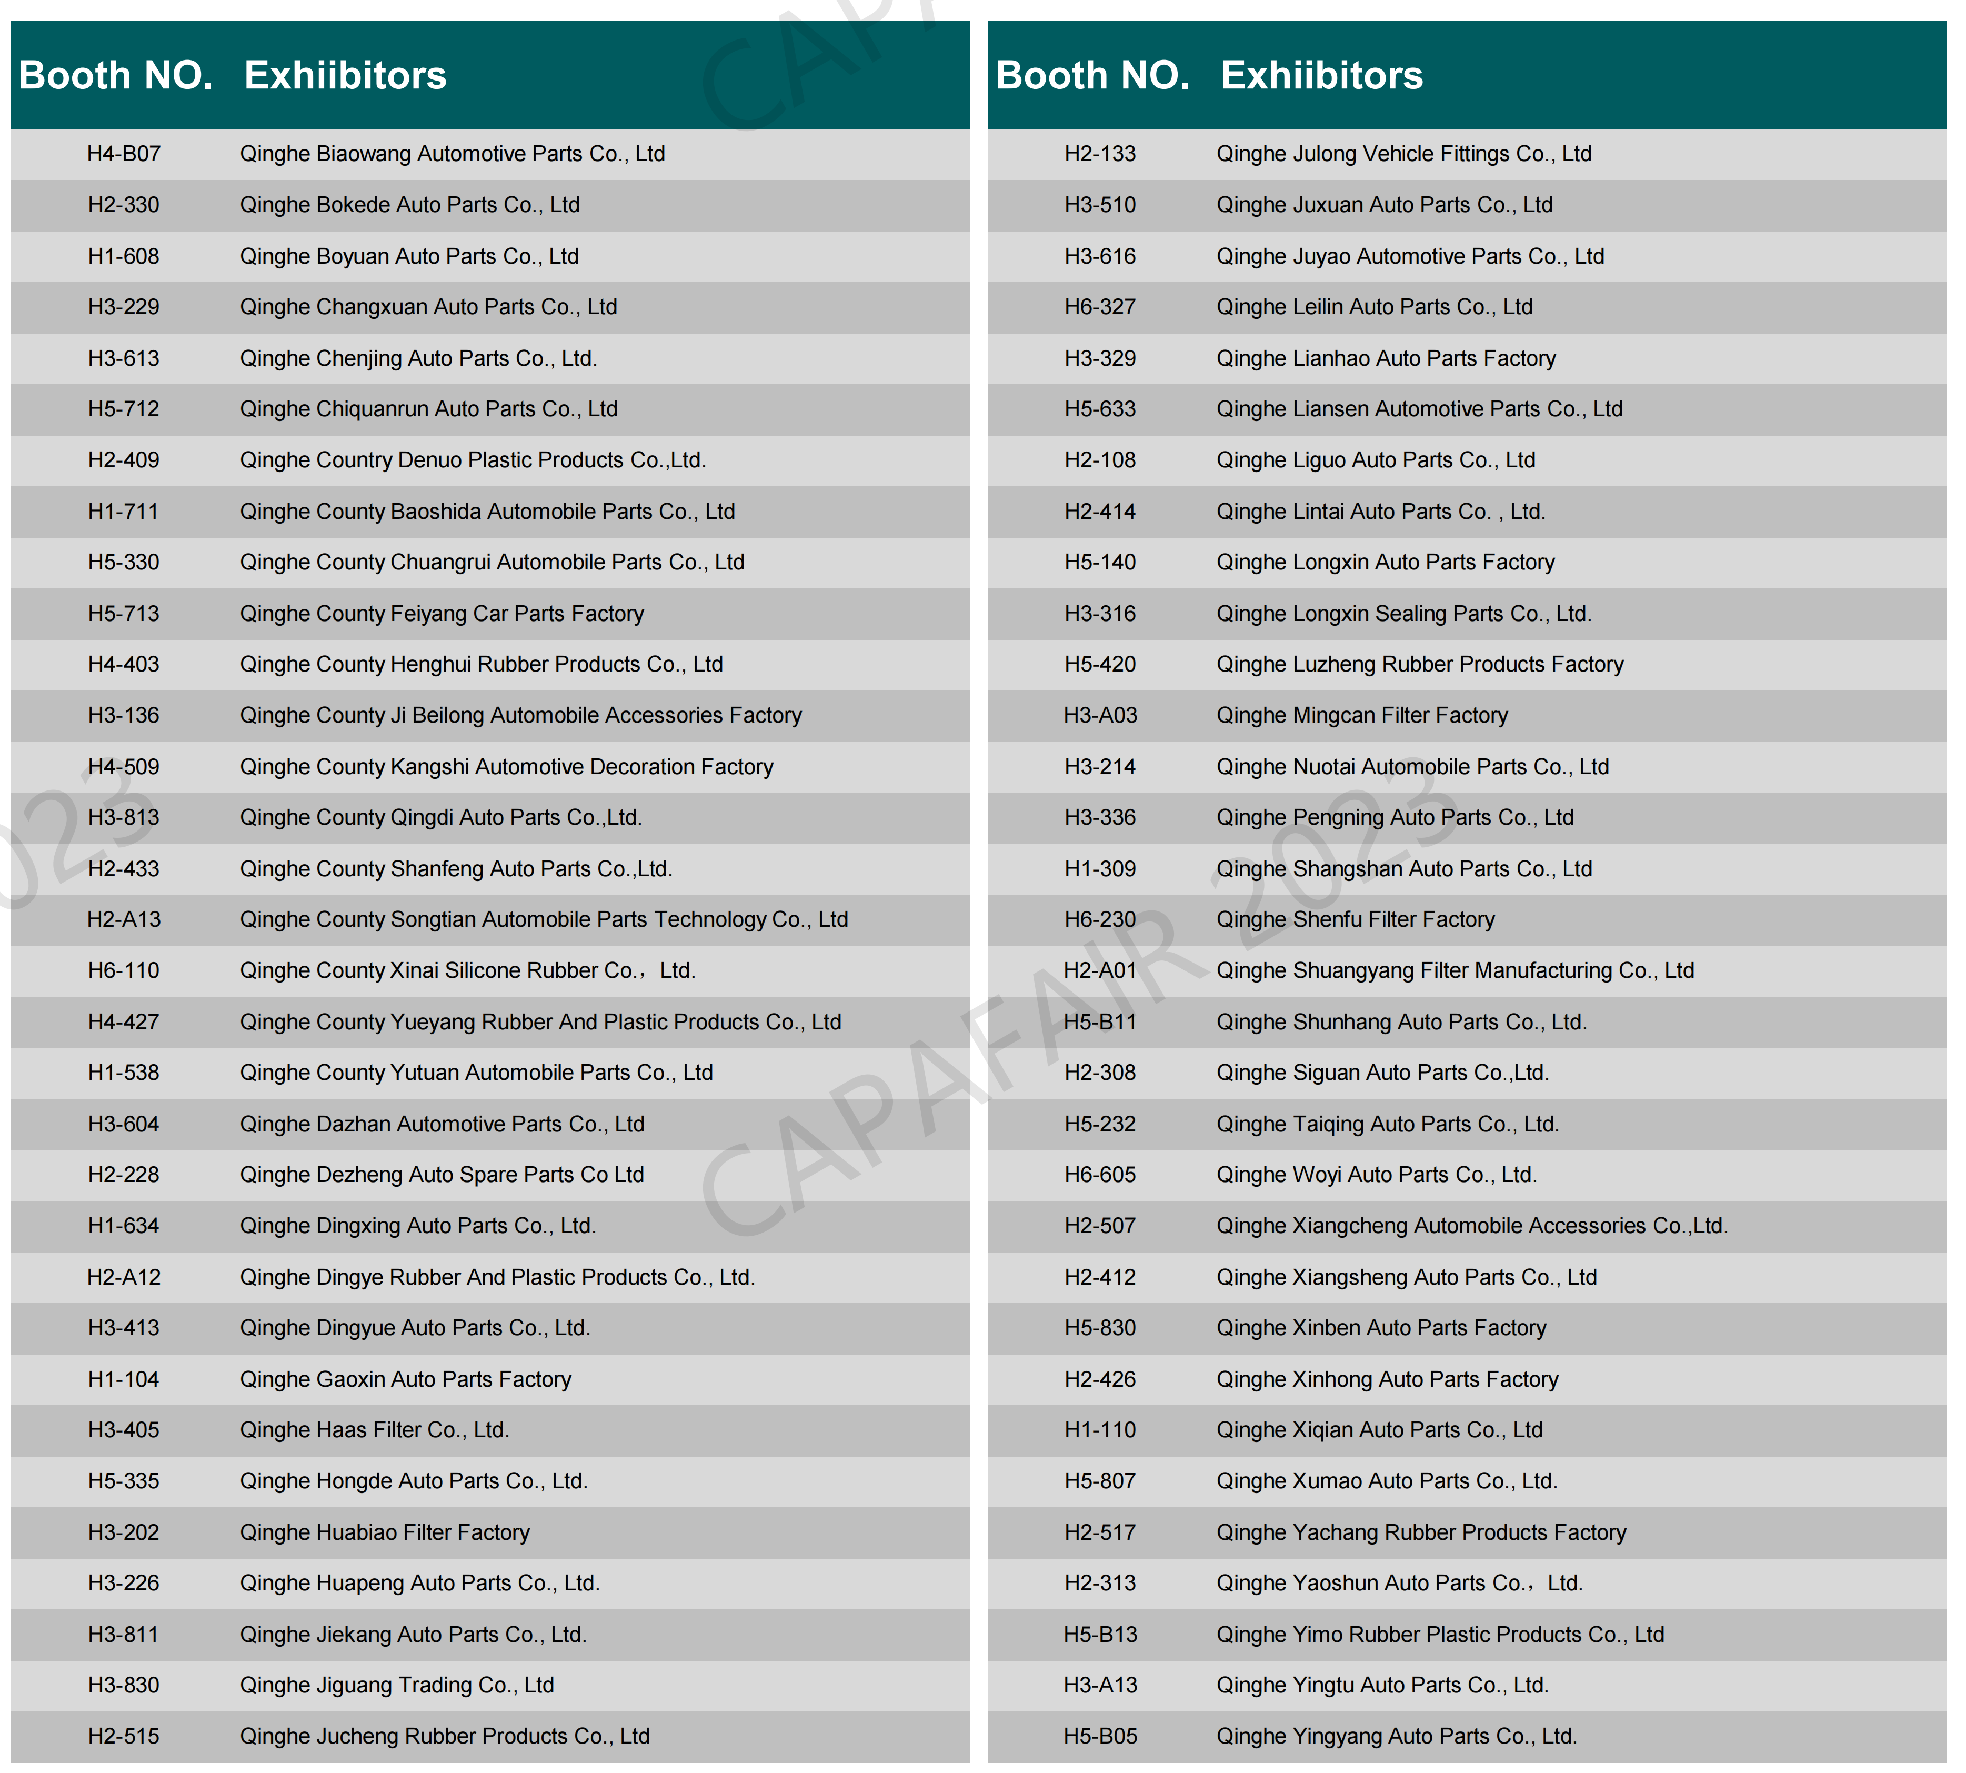
Task: Select Qinghe Bokede Auto Parts Co., Ltd
Action: (409, 206)
